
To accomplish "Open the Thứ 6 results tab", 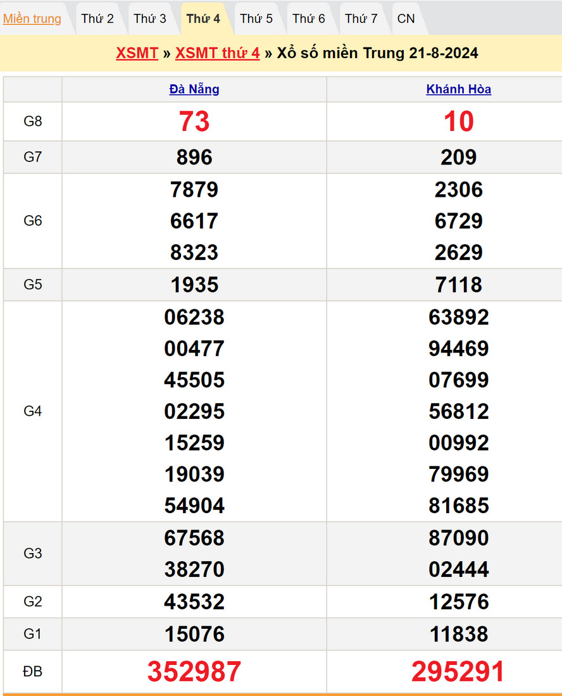I will pyautogui.click(x=309, y=19).
